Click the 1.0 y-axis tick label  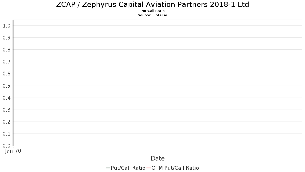coord(6,26)
